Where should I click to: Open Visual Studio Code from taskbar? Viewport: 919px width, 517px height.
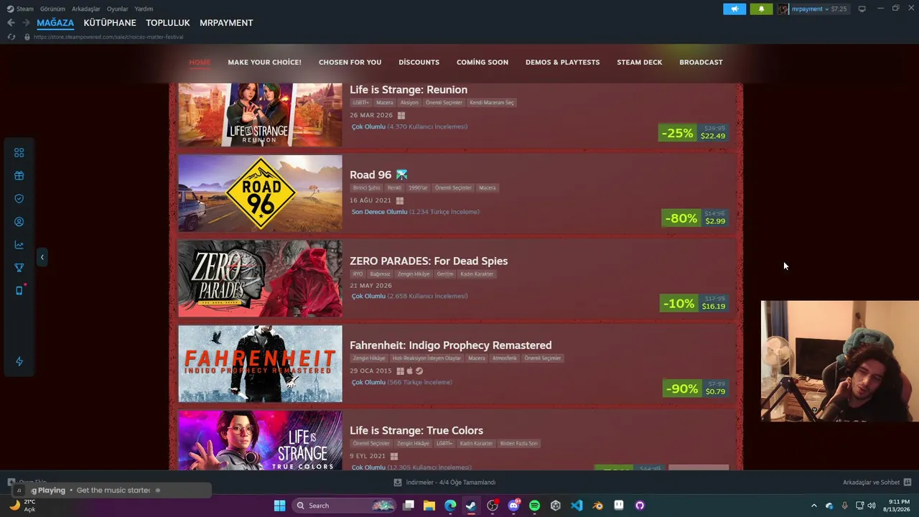577,506
